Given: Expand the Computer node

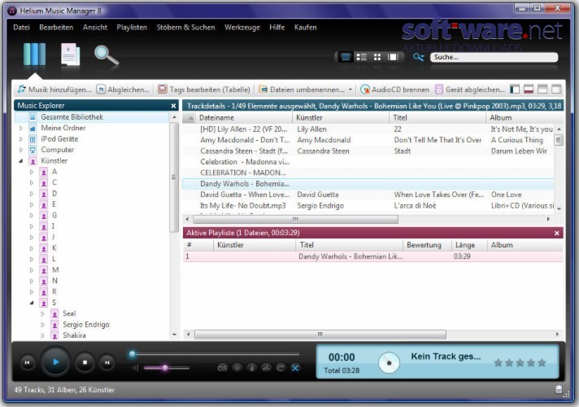Looking at the screenshot, I should click(x=21, y=150).
